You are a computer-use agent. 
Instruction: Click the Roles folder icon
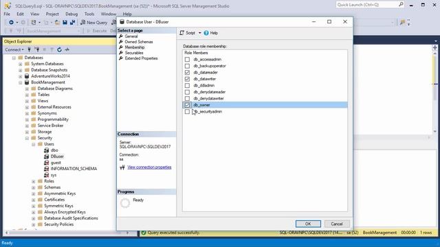point(40,181)
